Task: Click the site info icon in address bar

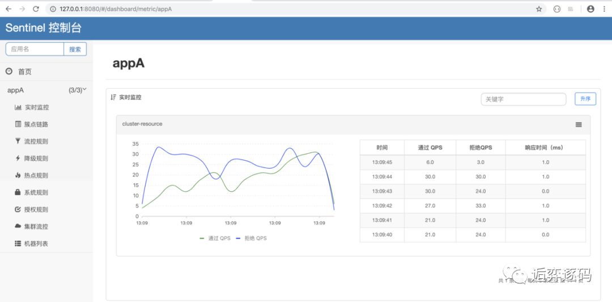Action: 53,9
